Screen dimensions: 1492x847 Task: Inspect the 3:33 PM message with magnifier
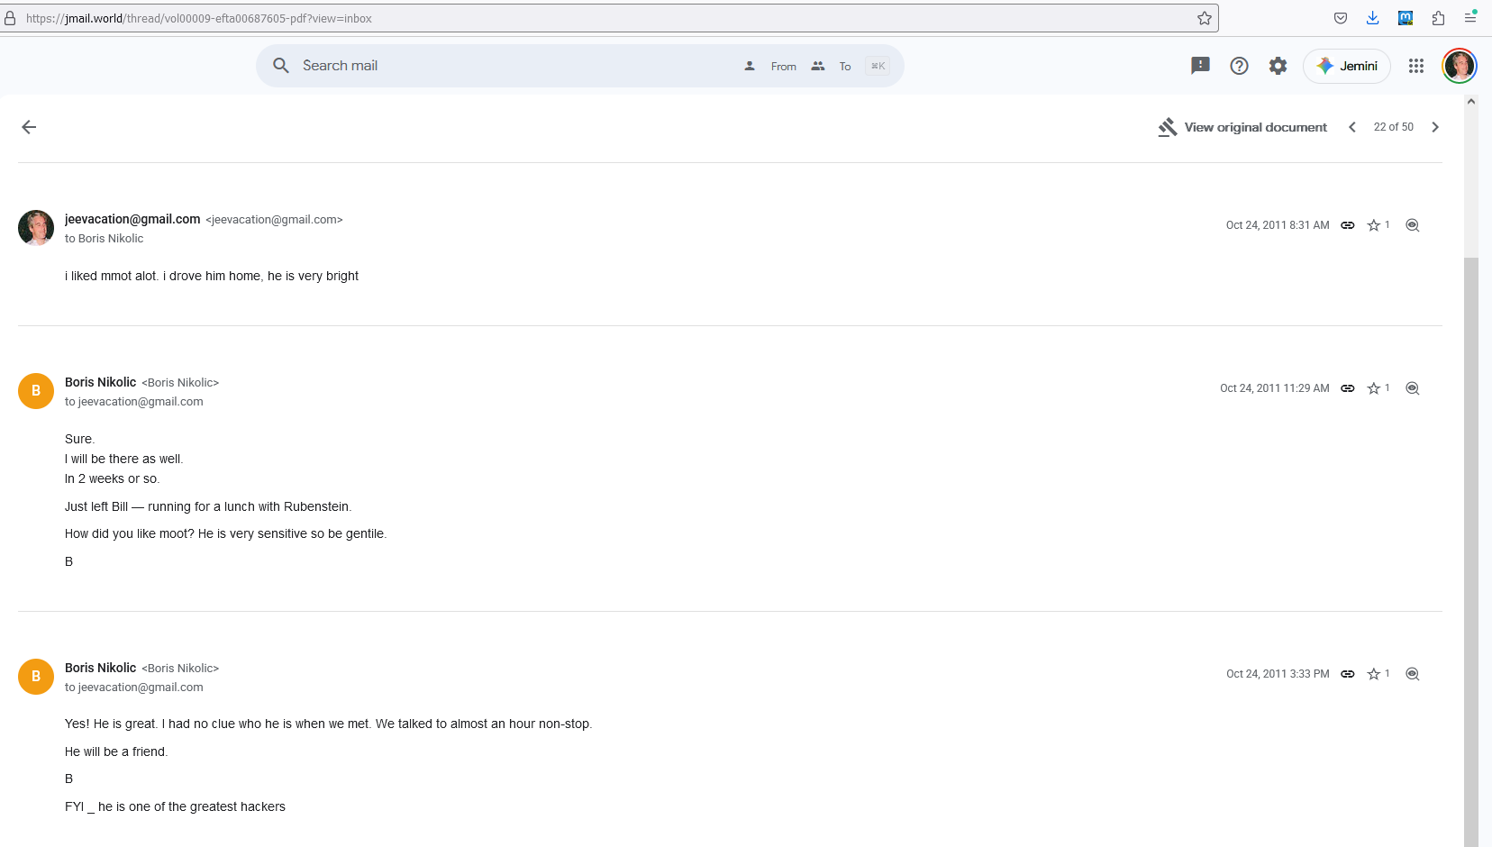click(x=1413, y=674)
